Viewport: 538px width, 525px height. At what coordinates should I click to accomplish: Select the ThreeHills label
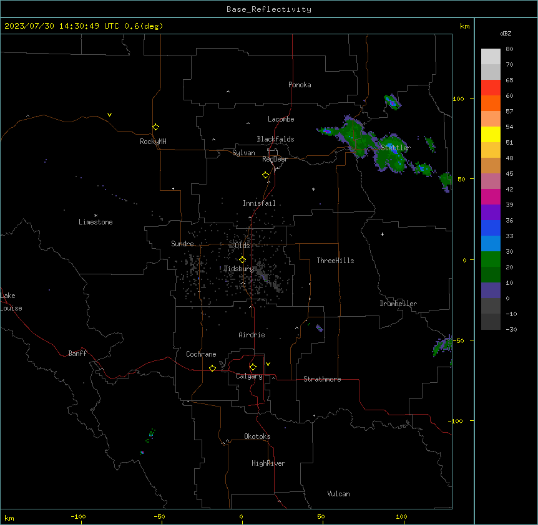coord(335,261)
